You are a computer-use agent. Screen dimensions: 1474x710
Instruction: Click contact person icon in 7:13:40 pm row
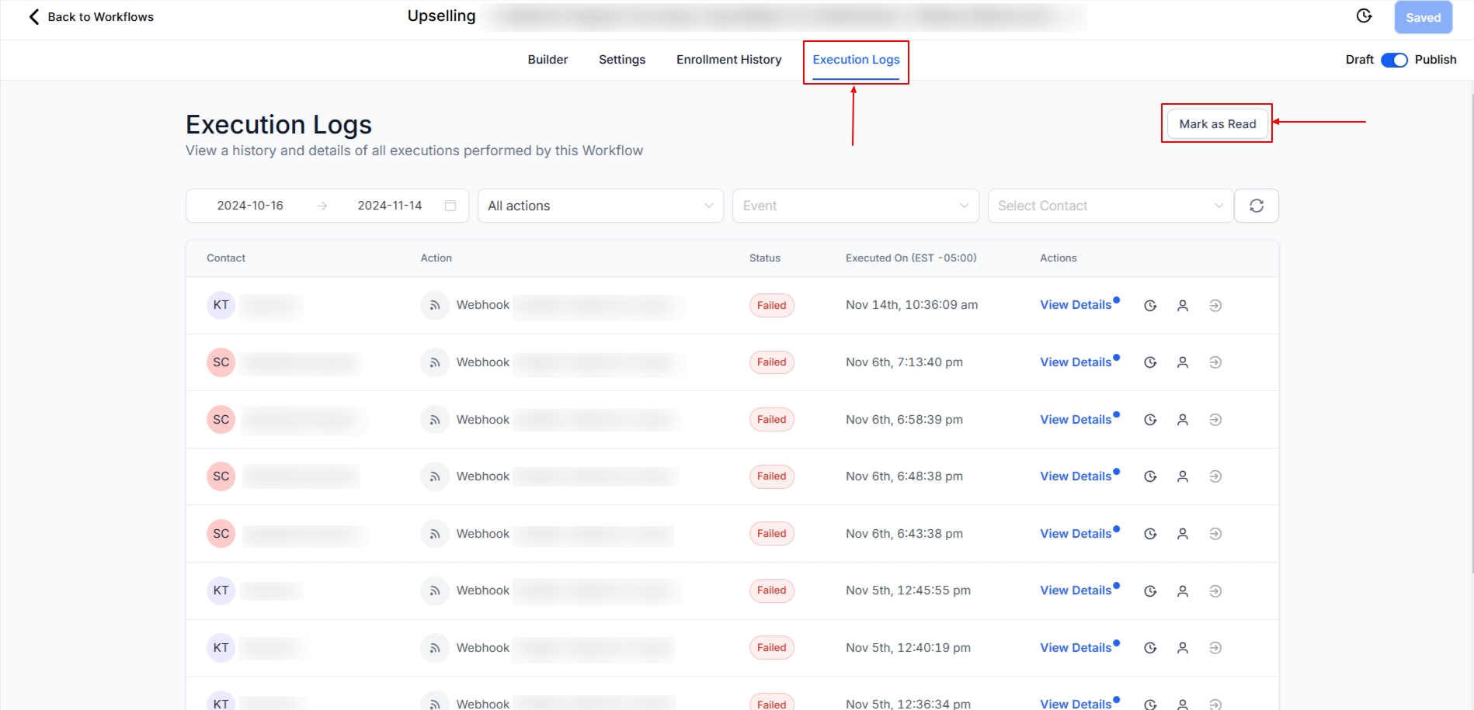pyautogui.click(x=1182, y=362)
